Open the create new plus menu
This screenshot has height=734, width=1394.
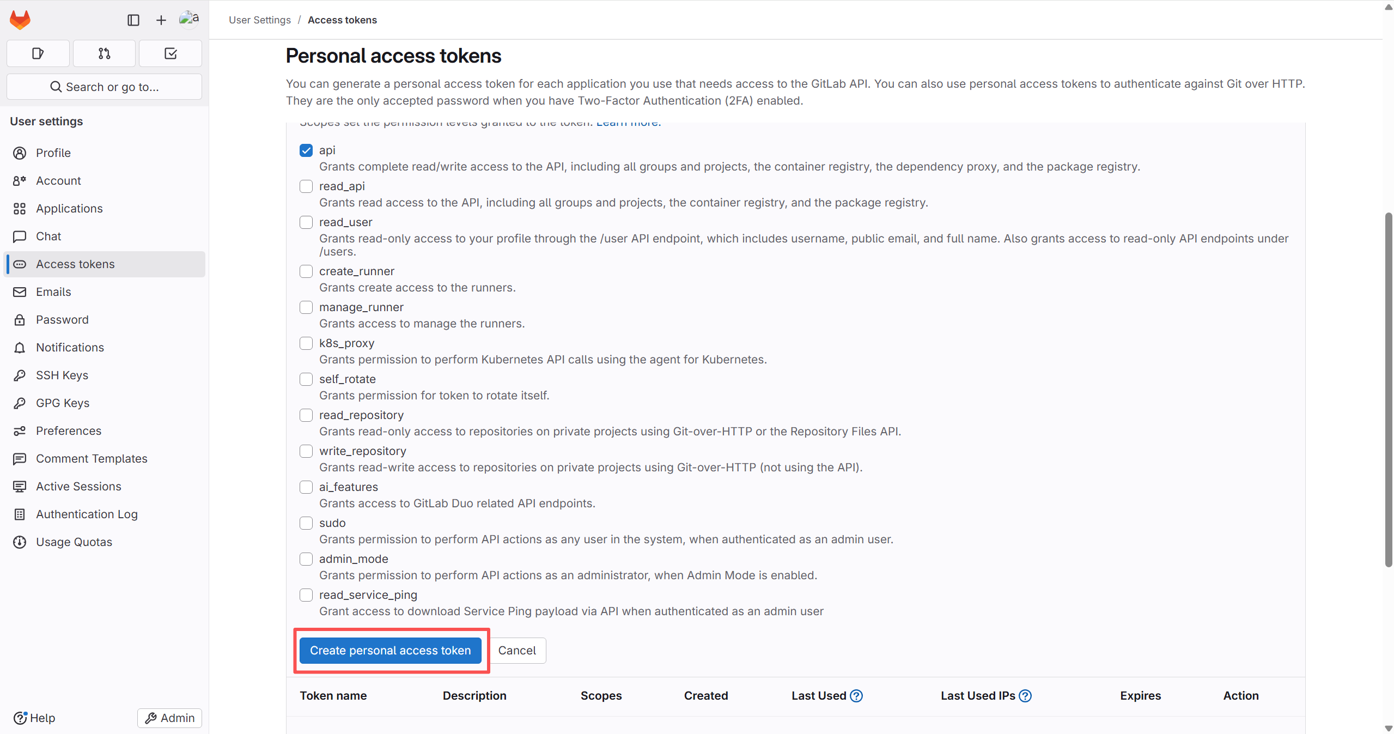point(161,20)
